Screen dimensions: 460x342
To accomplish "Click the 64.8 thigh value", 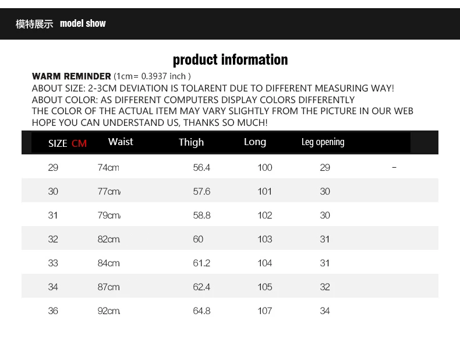I will click(201, 311).
